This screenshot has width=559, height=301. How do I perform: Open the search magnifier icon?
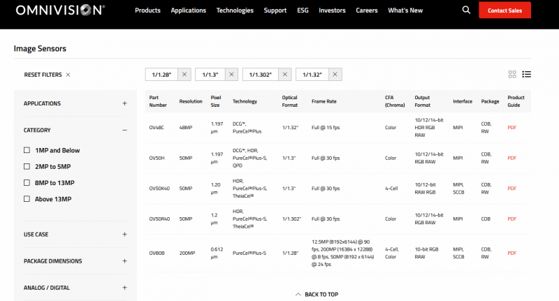[x=466, y=10]
